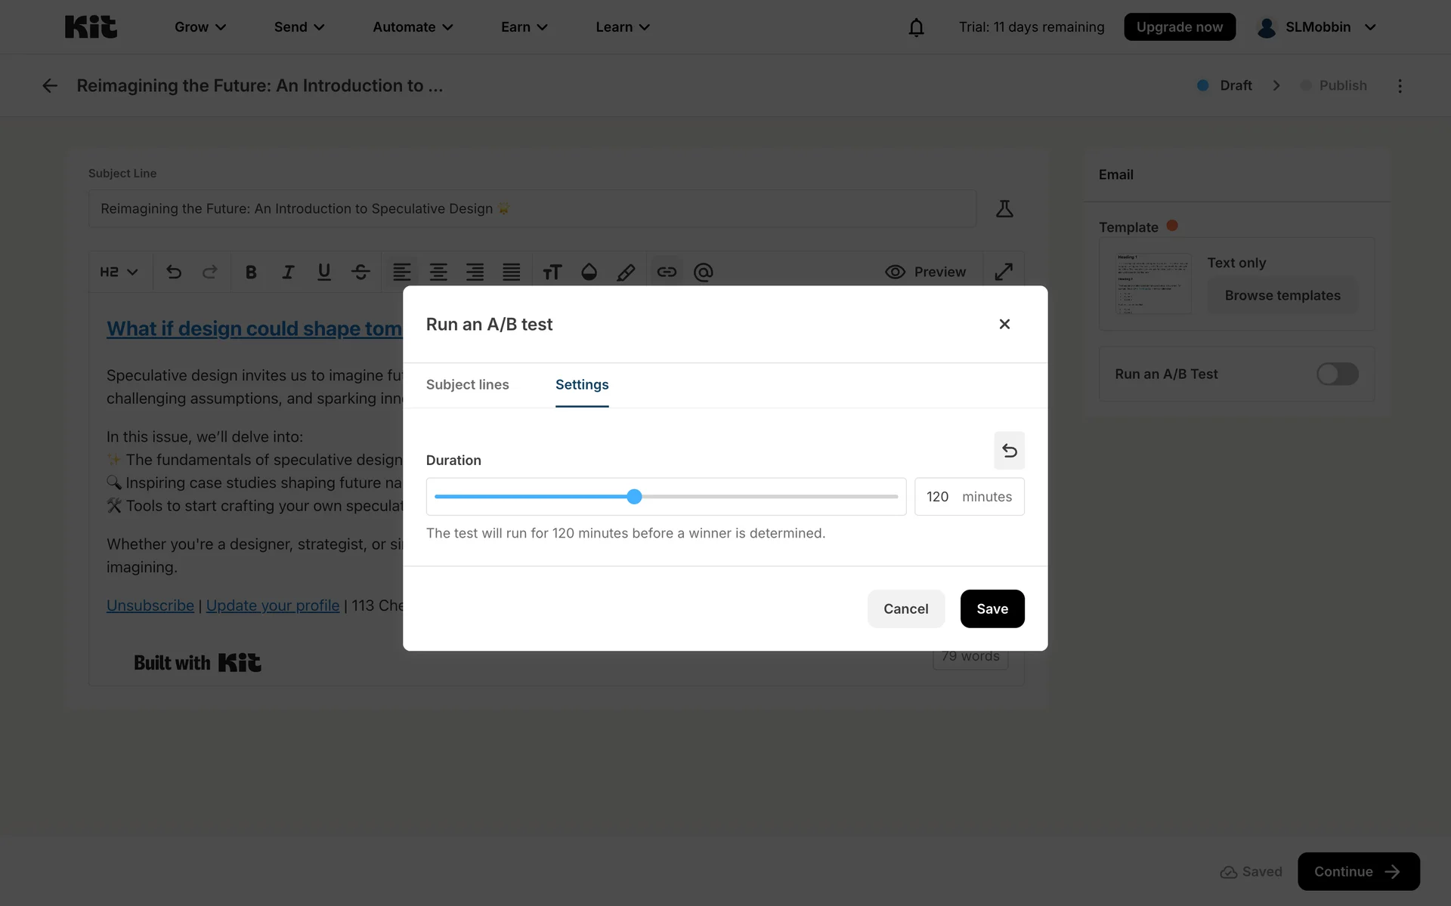Viewport: 1451px width, 906px height.
Task: Click the mention @ icon
Action: (x=703, y=272)
